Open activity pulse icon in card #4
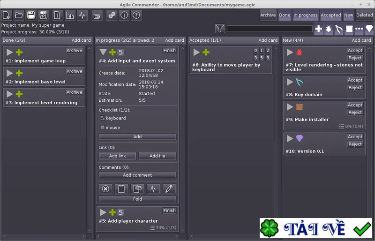 point(153,189)
